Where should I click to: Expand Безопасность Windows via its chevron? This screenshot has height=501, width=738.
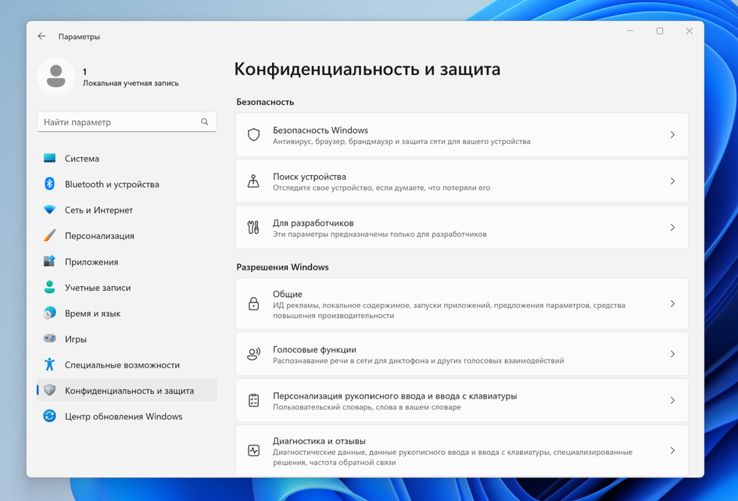pos(672,134)
